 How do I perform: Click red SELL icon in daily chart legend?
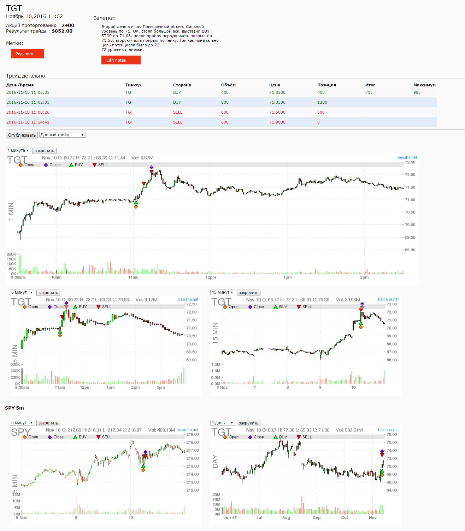click(299, 437)
